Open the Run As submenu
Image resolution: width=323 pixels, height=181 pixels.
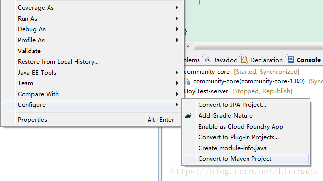(92, 19)
